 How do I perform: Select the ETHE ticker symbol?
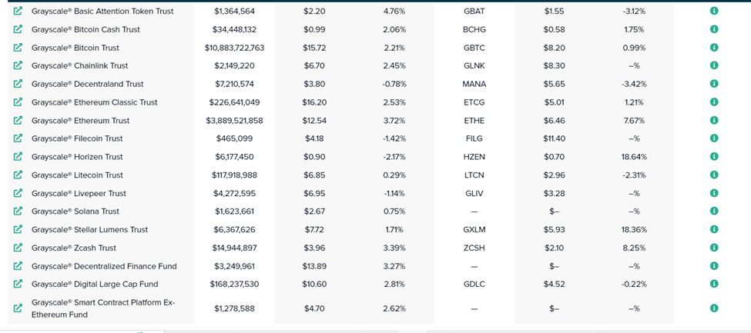click(474, 121)
